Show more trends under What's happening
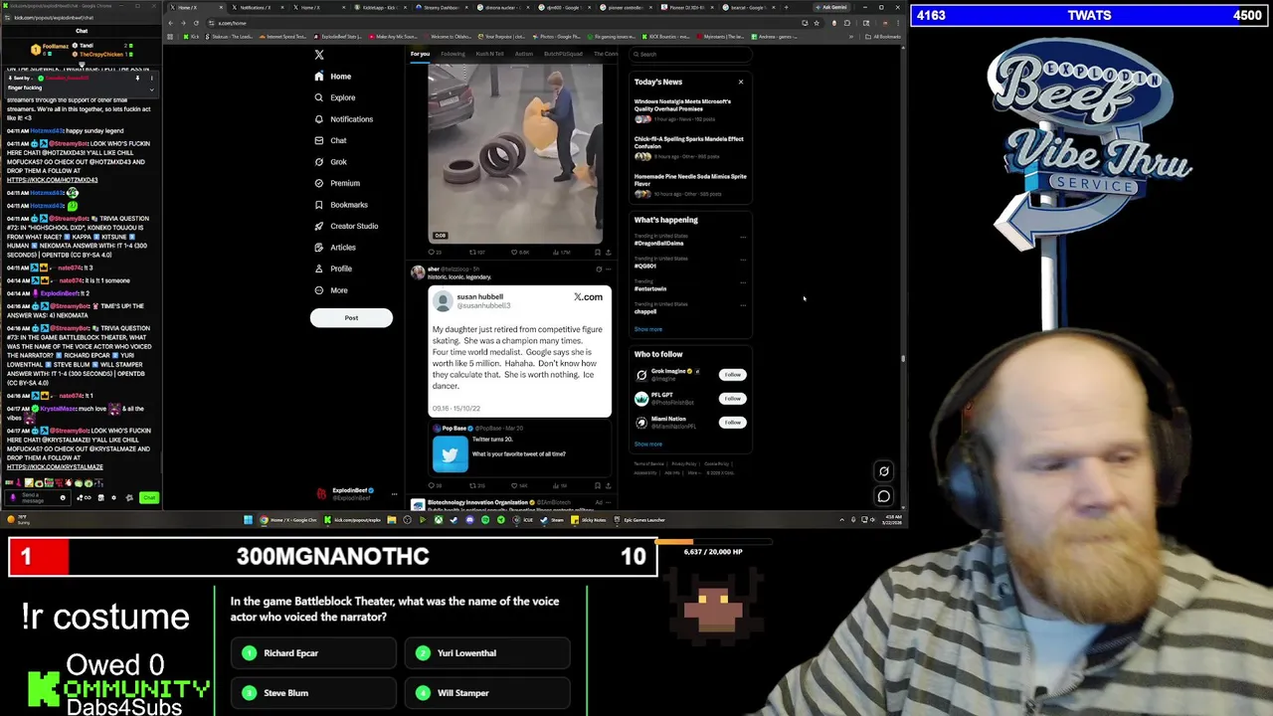The height and width of the screenshot is (716, 1273). tap(648, 329)
